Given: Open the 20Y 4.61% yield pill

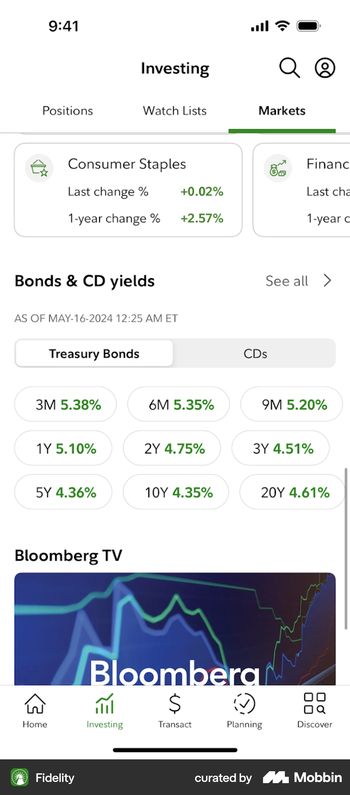Looking at the screenshot, I should [292, 492].
